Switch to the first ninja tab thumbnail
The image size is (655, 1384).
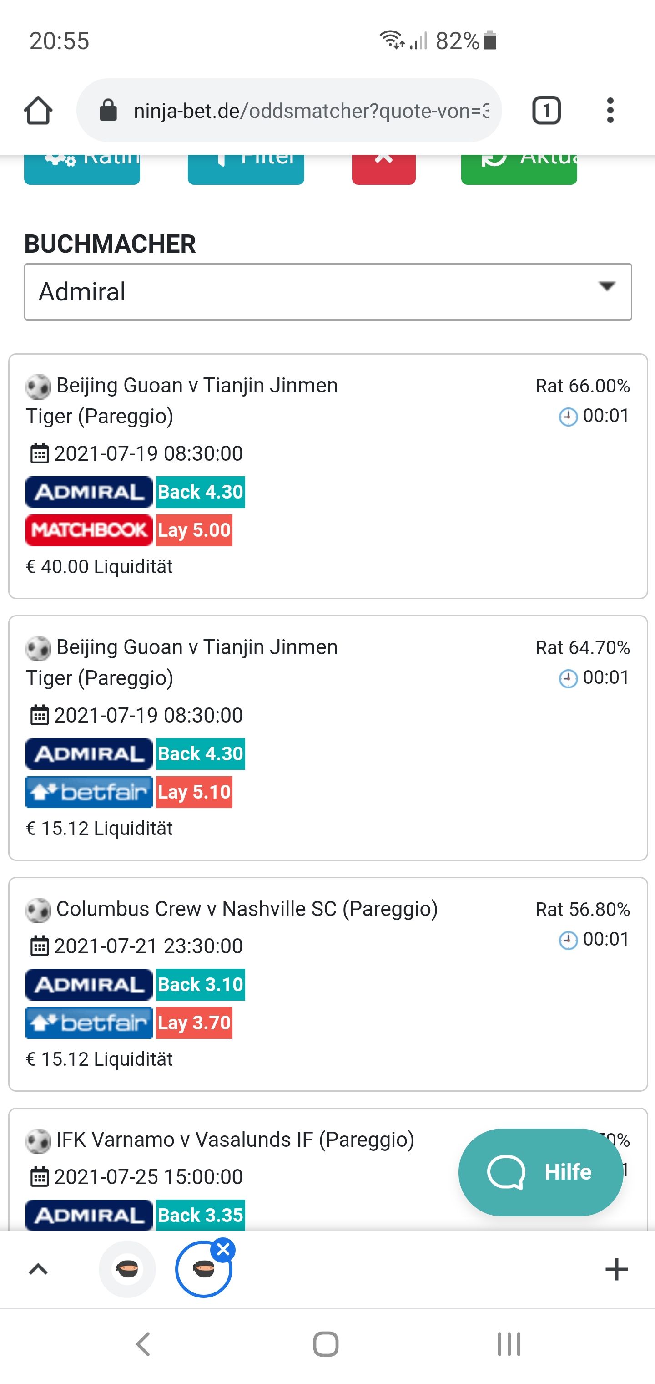coord(127,1269)
